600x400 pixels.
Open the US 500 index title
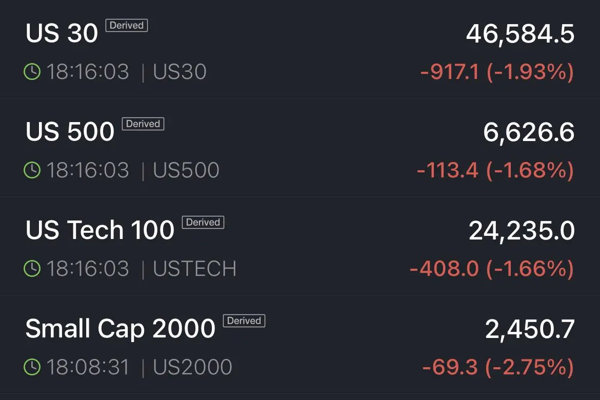pos(70,132)
